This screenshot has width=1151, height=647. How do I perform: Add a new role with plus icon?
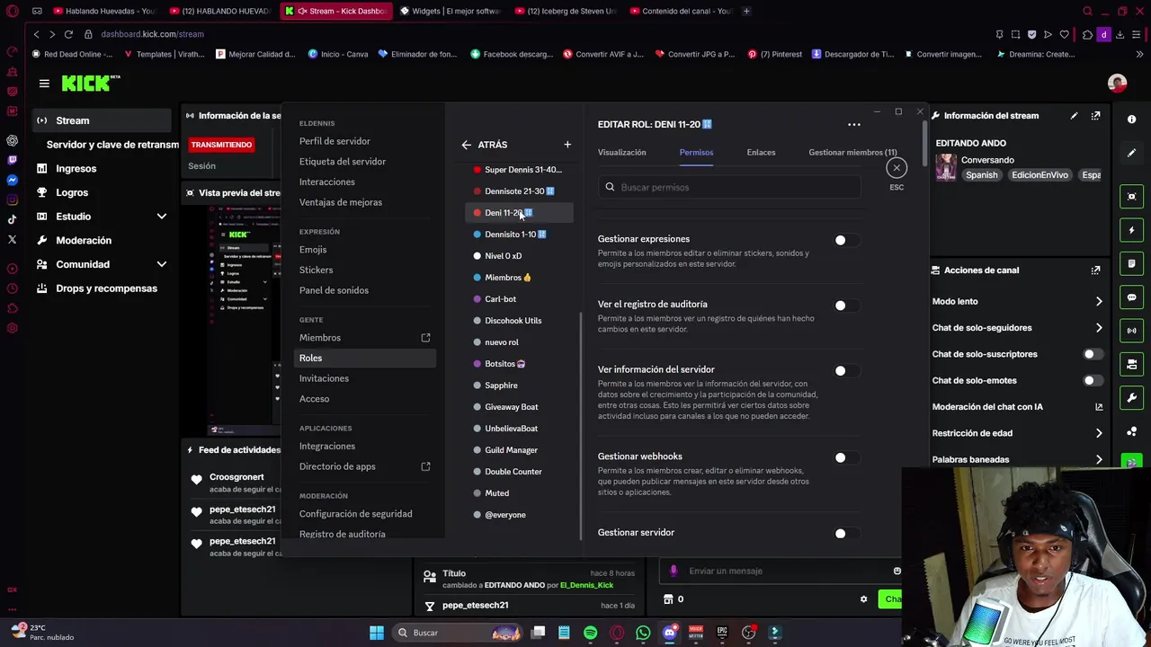click(x=567, y=145)
